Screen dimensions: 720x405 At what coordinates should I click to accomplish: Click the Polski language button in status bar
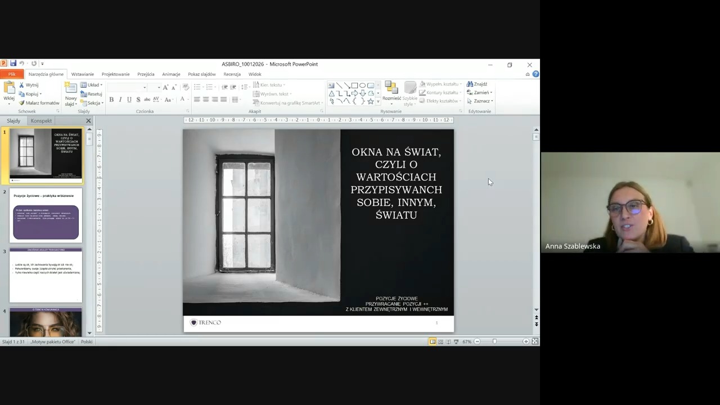point(87,341)
